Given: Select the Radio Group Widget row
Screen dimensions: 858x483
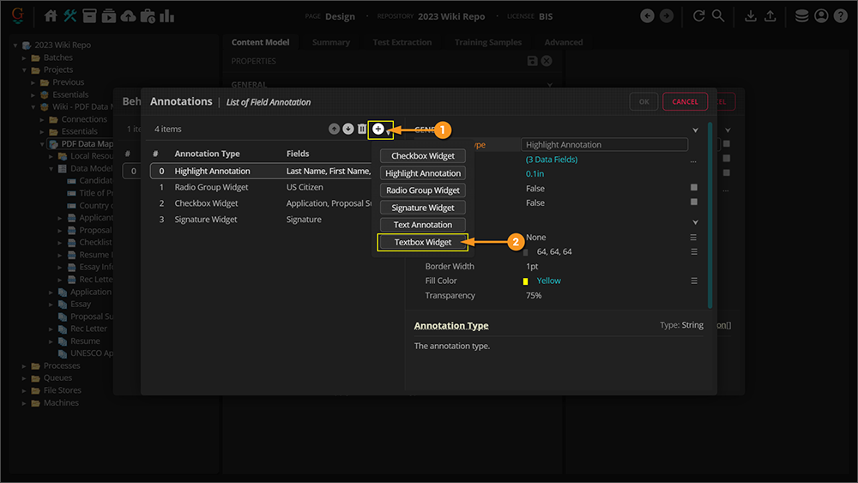Looking at the screenshot, I should pos(211,187).
